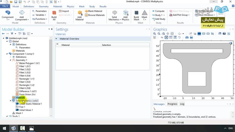
Task: Click the Zoom Extents icon in Graphics toolbar
Action: (x=172, y=34)
